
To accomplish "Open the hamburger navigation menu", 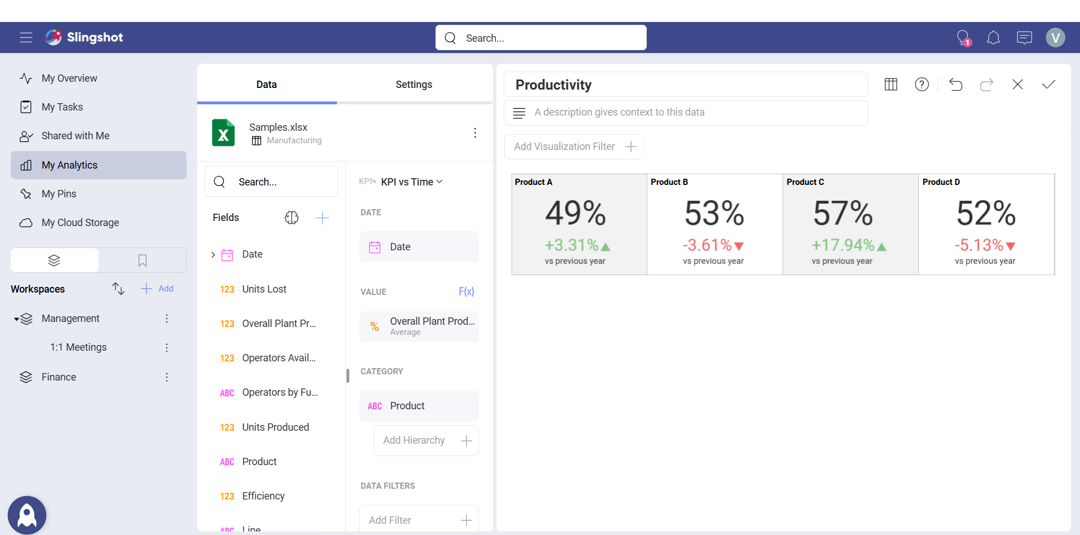I will pos(25,37).
